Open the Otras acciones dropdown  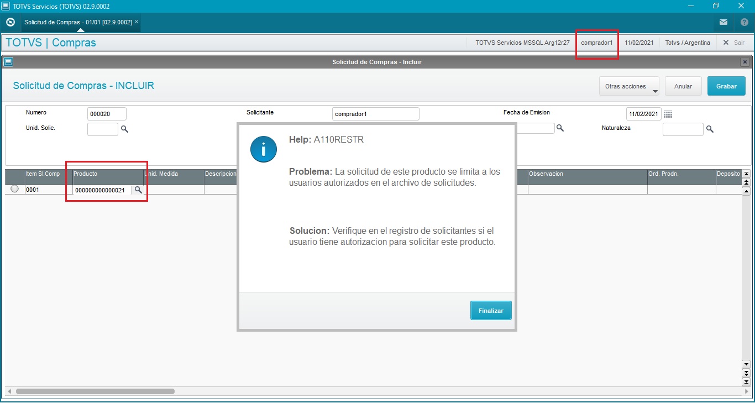click(x=629, y=86)
